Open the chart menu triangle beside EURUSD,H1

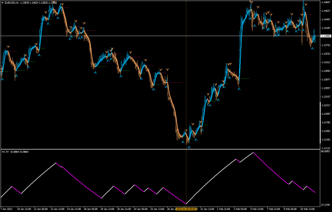(2, 3)
